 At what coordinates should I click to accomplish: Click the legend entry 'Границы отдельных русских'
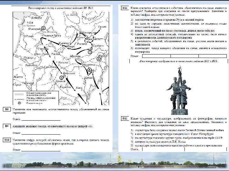[x=41, y=99]
